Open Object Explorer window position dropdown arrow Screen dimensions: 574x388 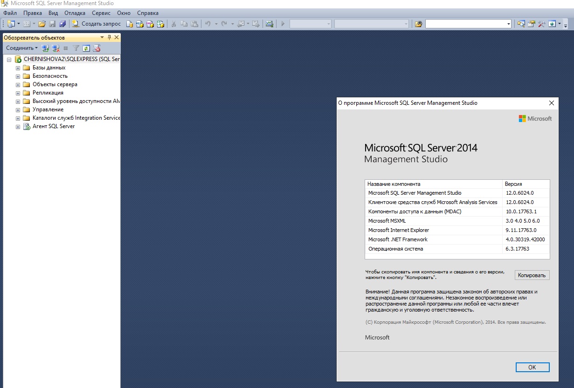point(102,38)
